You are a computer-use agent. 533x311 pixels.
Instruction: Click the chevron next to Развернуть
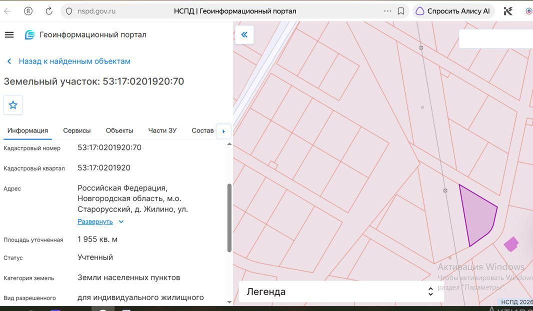pyautogui.click(x=121, y=221)
